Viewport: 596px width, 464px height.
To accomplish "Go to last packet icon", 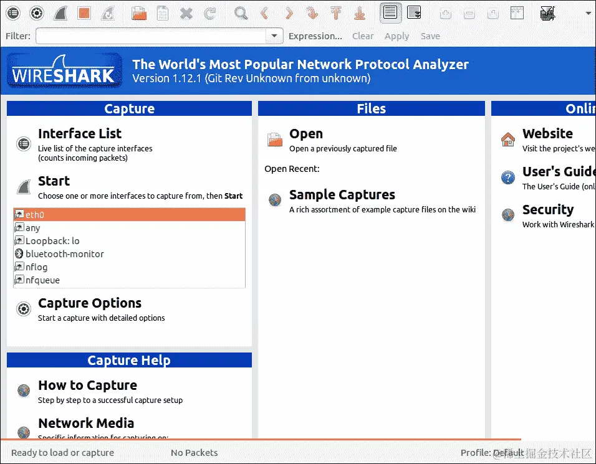I will point(360,13).
